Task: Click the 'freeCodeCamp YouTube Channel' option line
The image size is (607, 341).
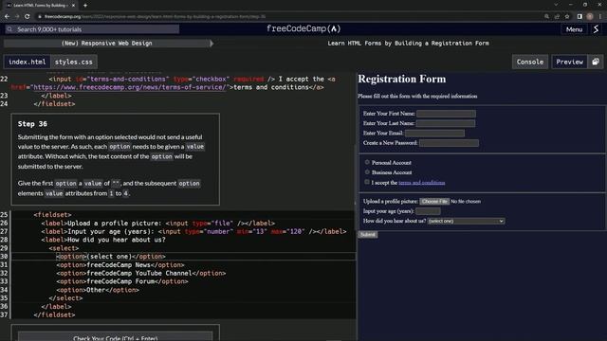Action: [x=141, y=274]
